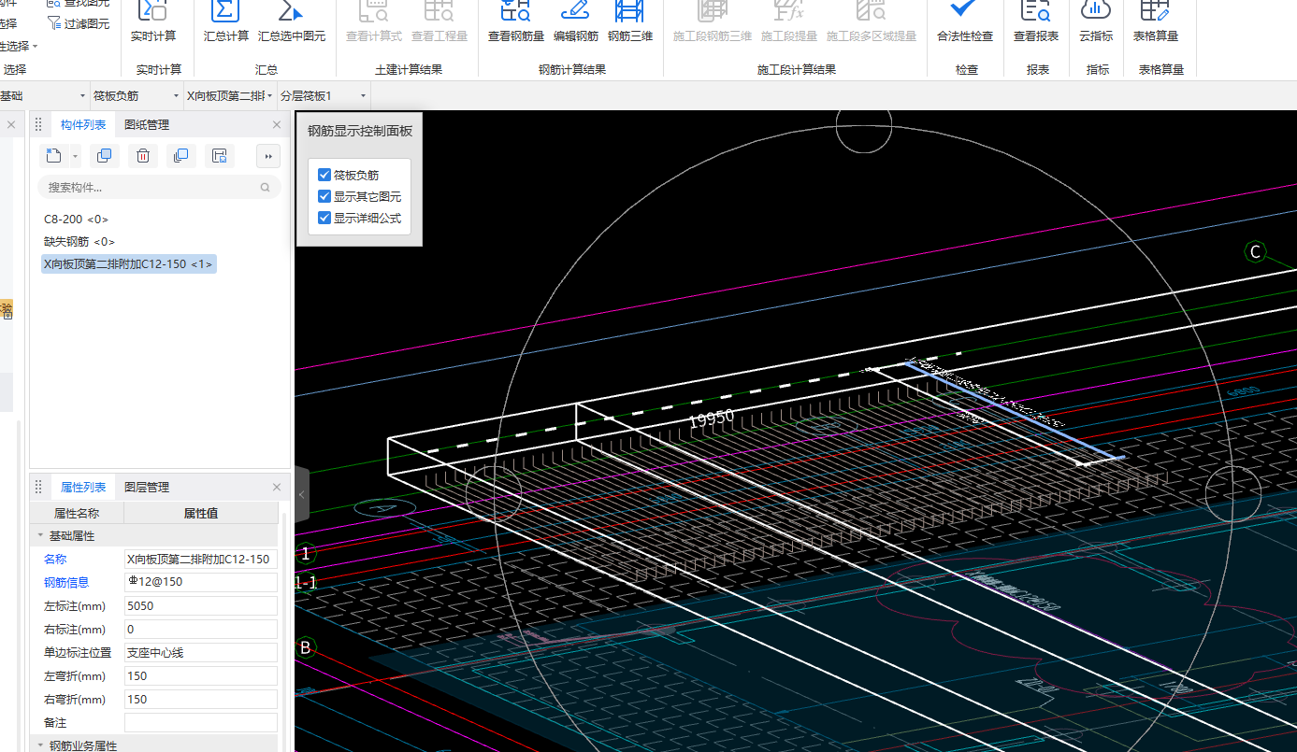
Task: Click the empty 备注 field
Action: pos(201,723)
